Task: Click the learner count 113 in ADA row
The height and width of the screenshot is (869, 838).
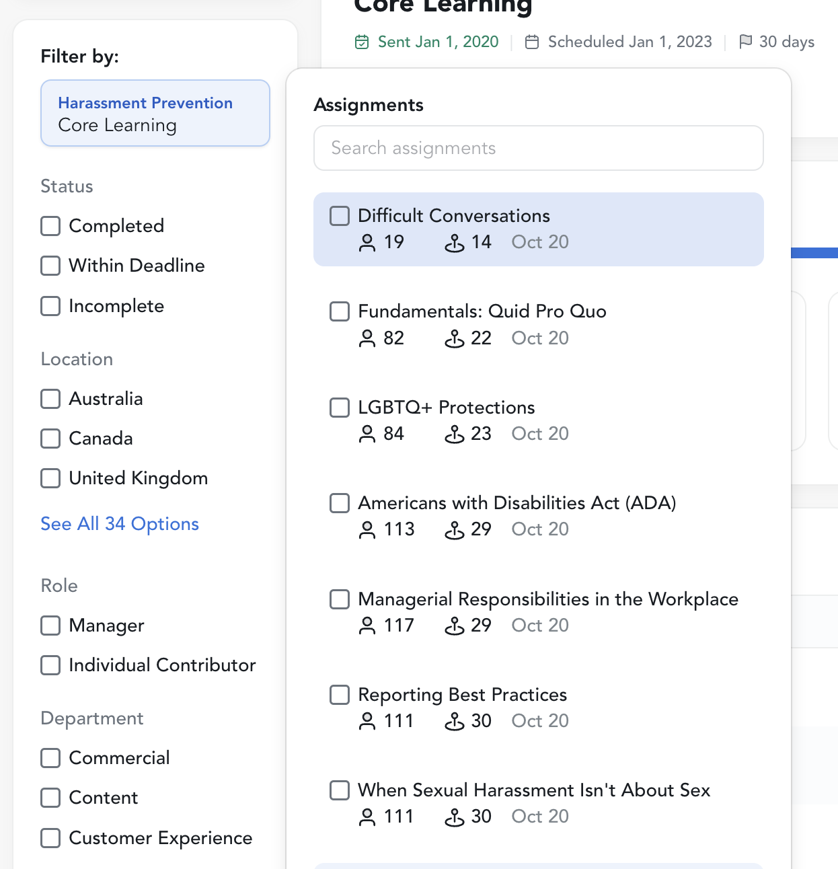Action: tap(399, 529)
